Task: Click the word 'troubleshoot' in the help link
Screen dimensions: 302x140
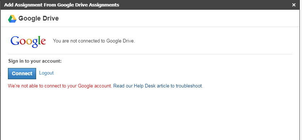Action: tap(189, 86)
